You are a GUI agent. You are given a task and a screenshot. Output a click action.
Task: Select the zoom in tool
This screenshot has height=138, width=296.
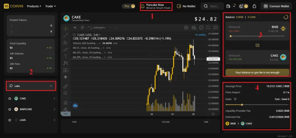(65, 93)
